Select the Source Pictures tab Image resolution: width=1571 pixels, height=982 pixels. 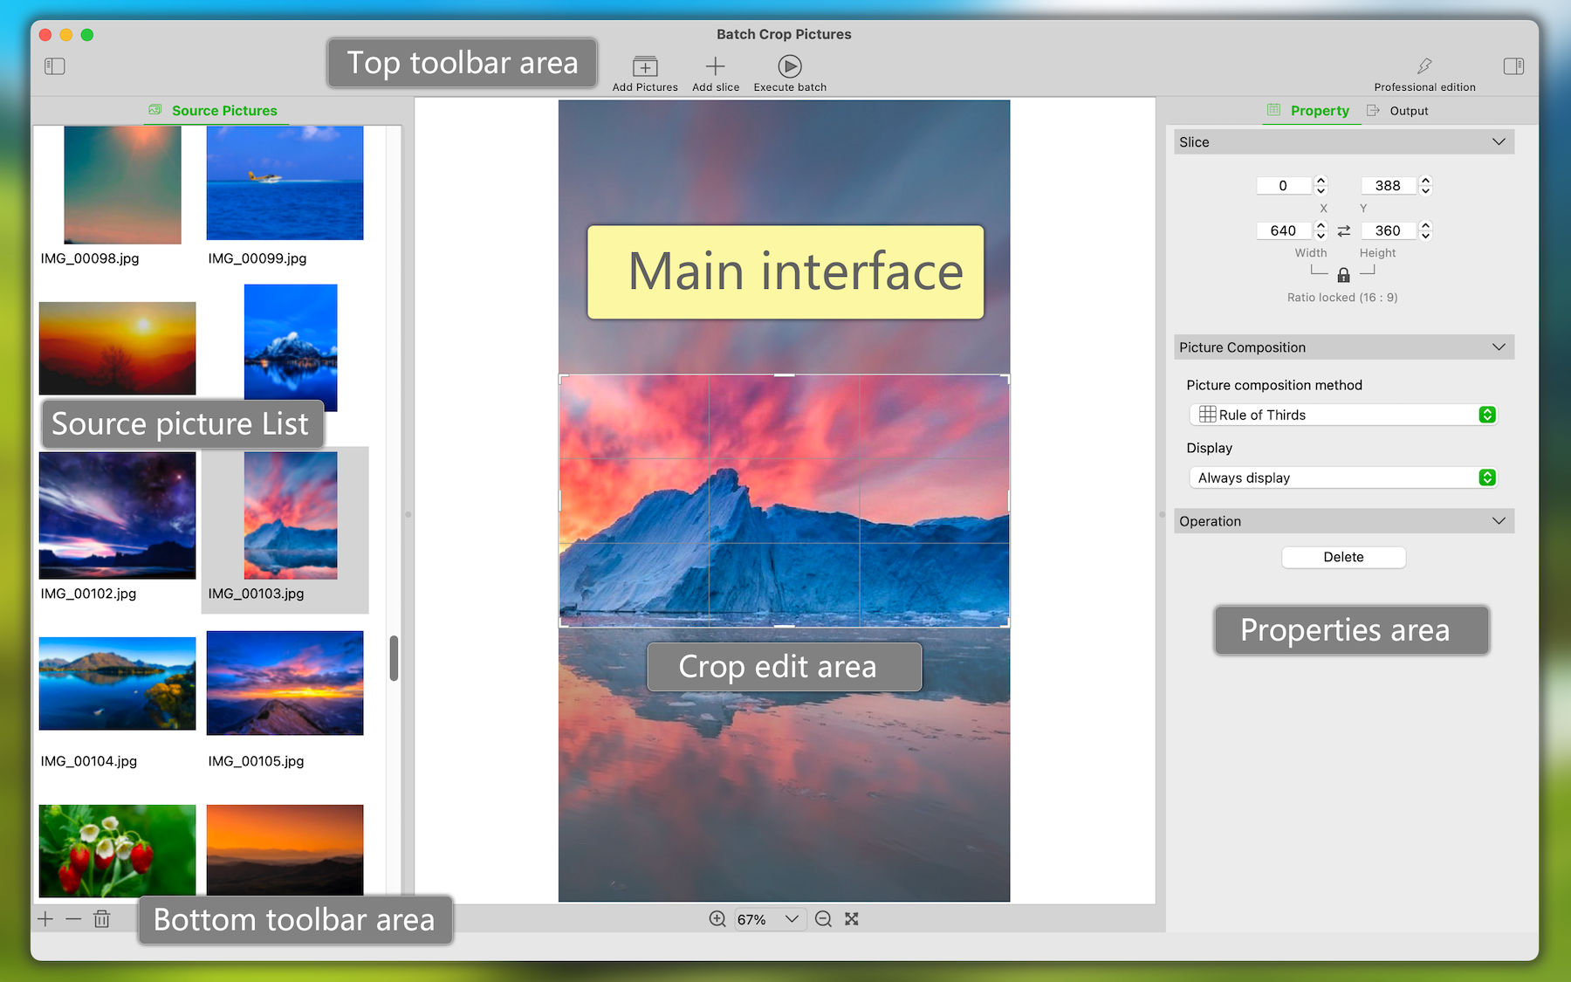click(x=213, y=111)
